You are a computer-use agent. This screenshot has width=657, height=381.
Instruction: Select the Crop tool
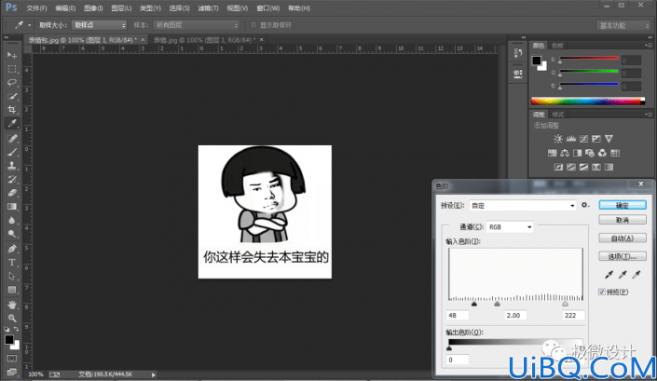click(x=12, y=110)
